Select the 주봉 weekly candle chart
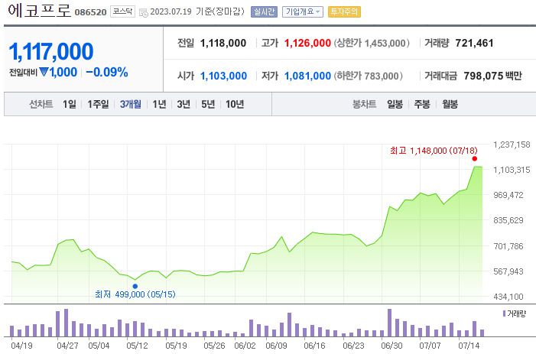This screenshot has width=536, height=354. (422, 105)
